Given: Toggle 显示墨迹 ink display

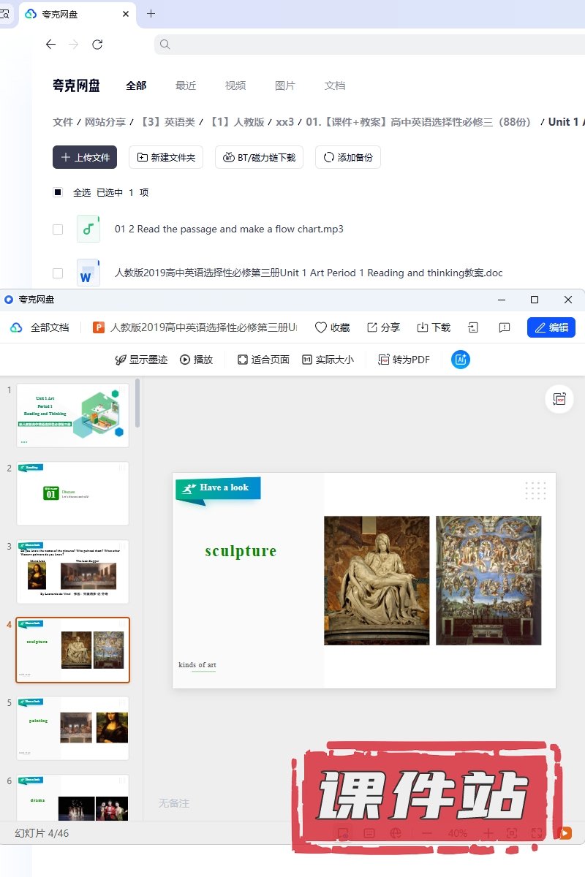Looking at the screenshot, I should pos(141,360).
